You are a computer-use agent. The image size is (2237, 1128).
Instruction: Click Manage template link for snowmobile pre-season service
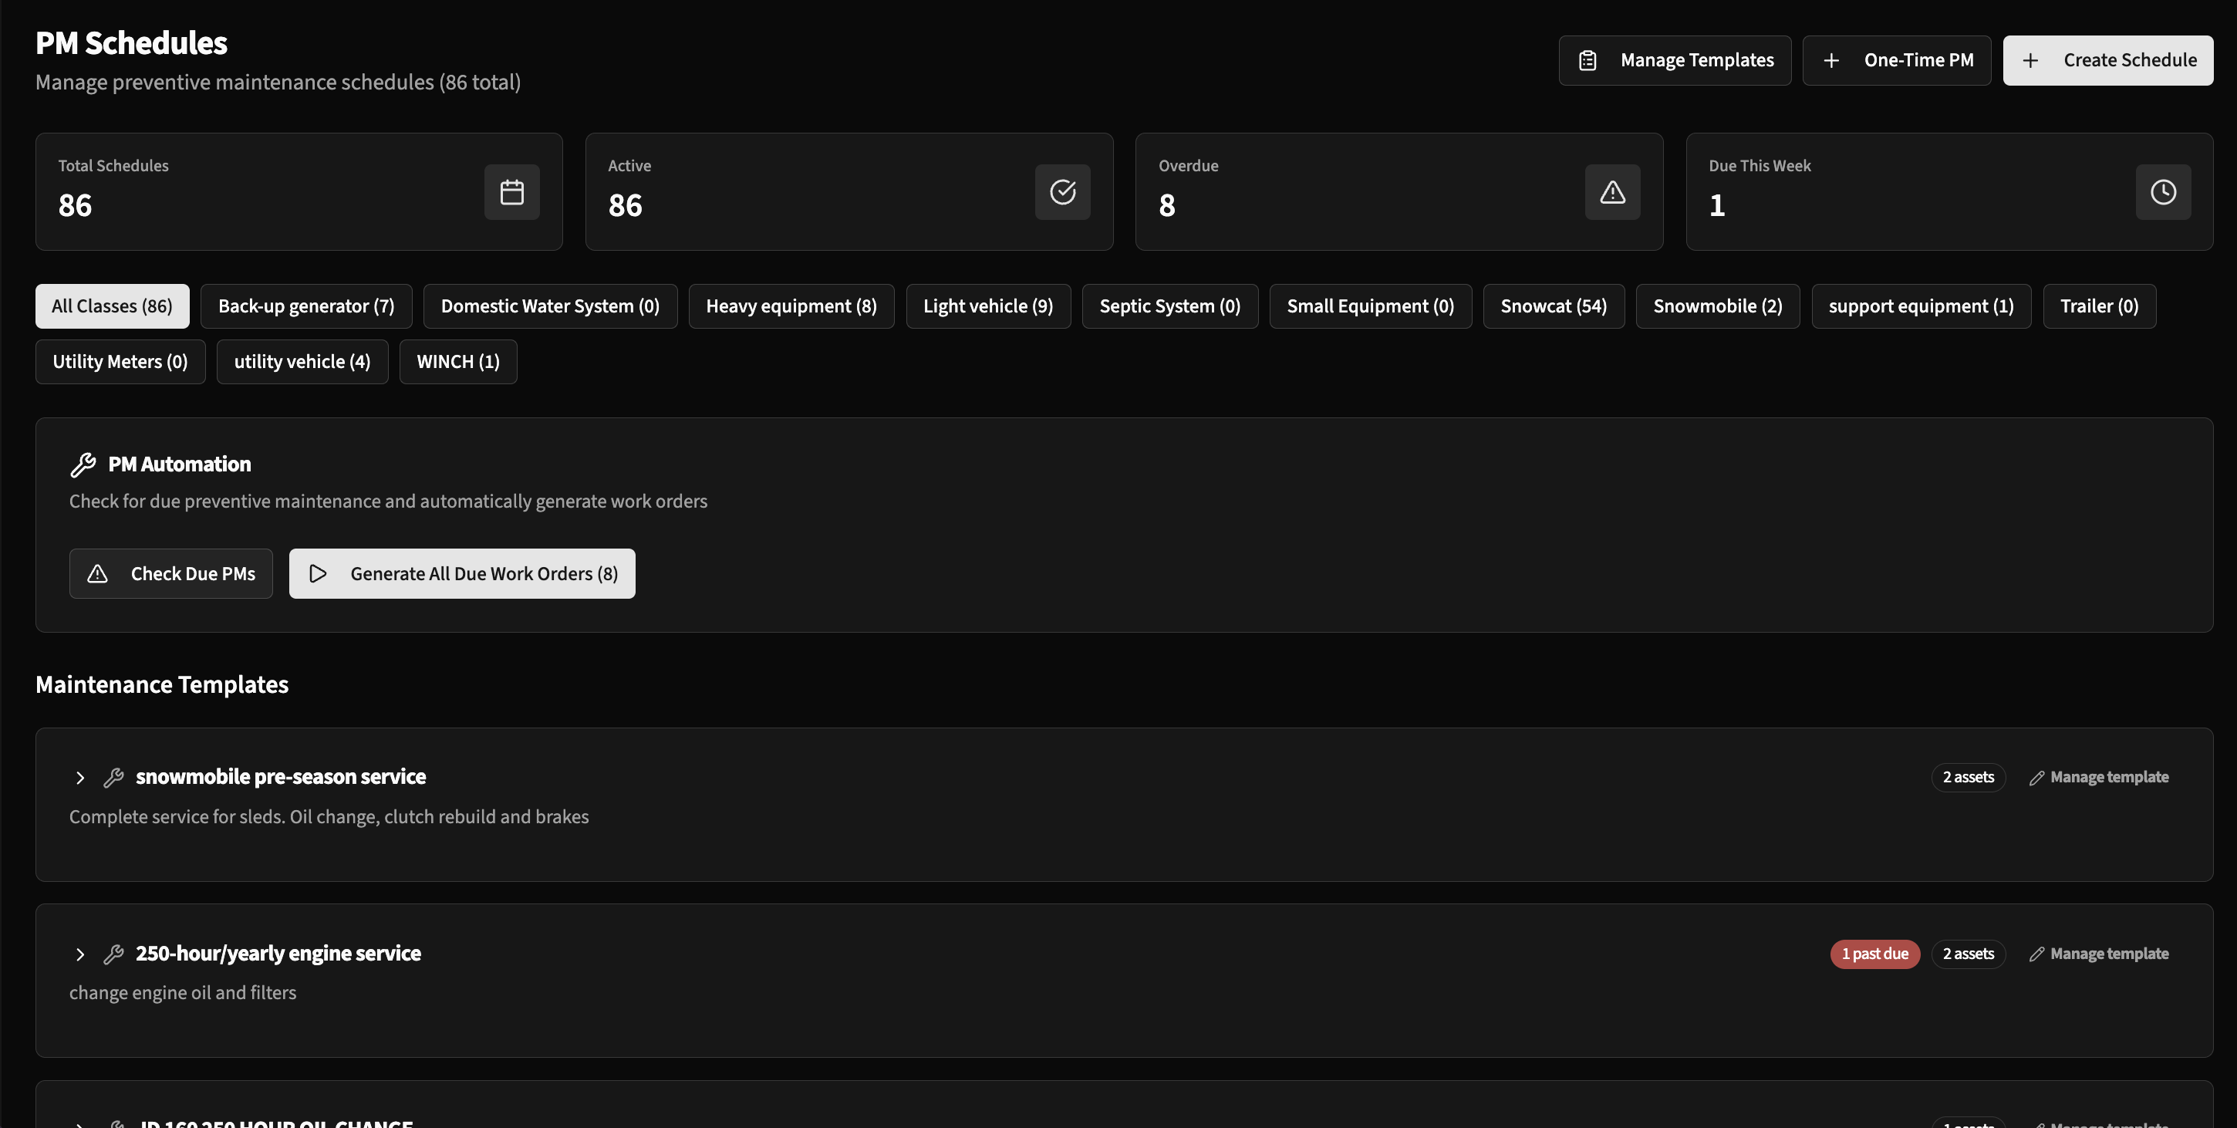(2098, 777)
